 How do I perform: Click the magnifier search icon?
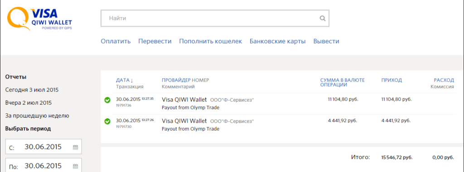pos(323,19)
